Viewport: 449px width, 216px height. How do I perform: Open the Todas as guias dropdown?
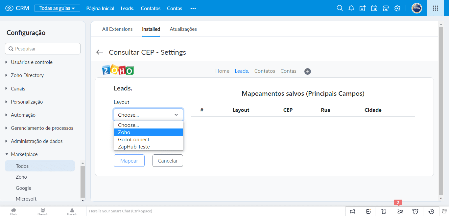click(x=57, y=8)
